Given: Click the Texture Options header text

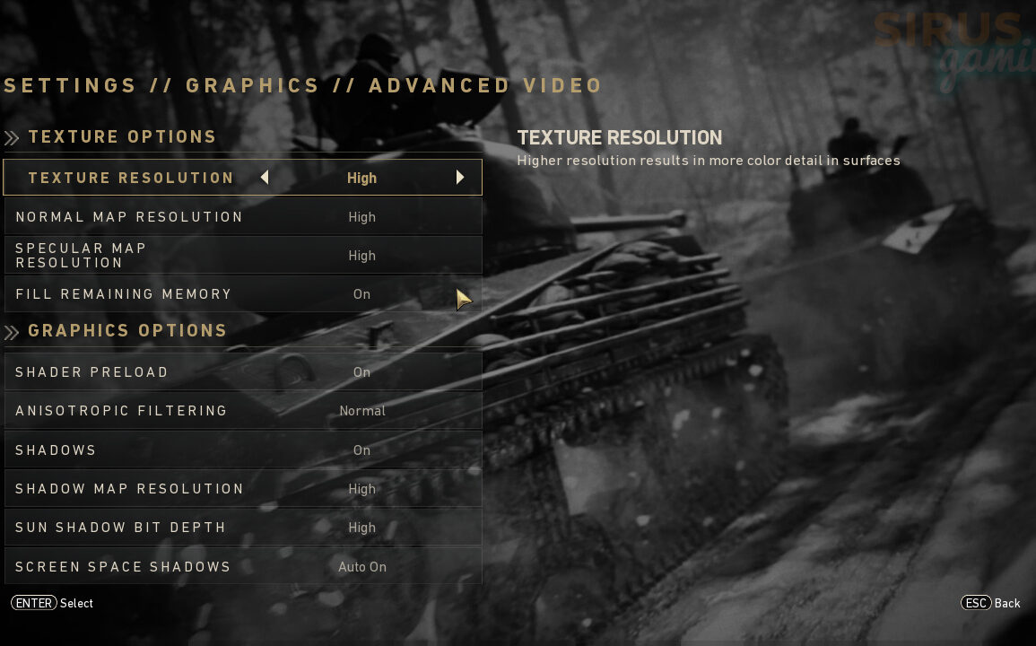Looking at the screenshot, I should [122, 137].
